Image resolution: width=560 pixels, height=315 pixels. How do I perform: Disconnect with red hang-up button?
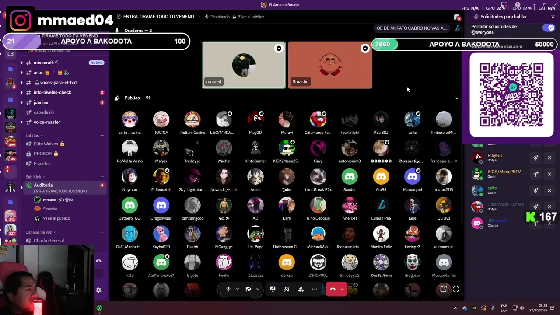tap(332, 289)
